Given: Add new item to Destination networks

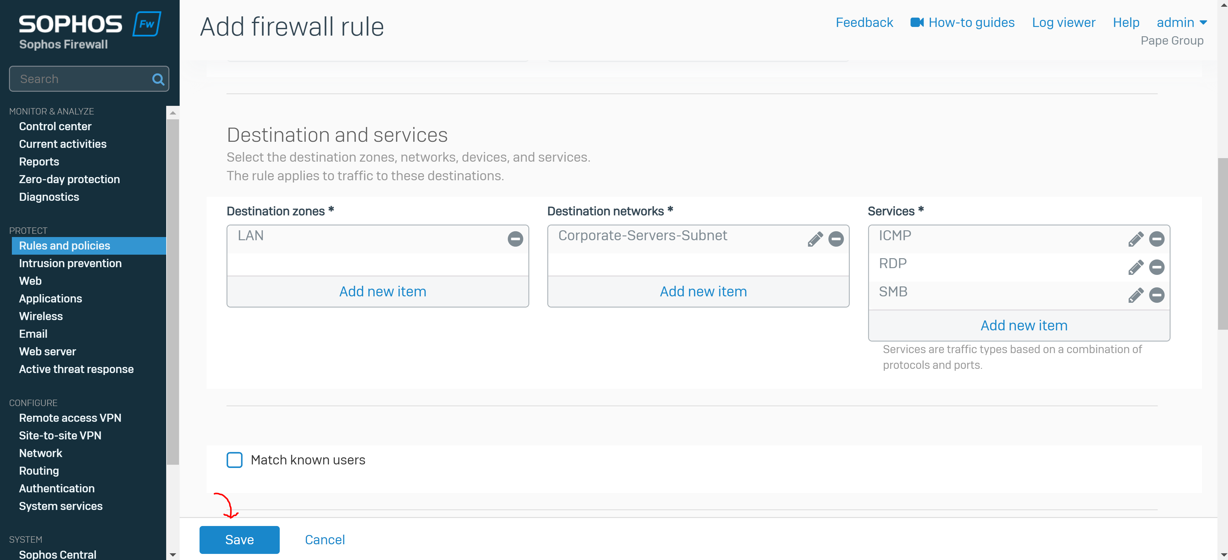Looking at the screenshot, I should 703,291.
